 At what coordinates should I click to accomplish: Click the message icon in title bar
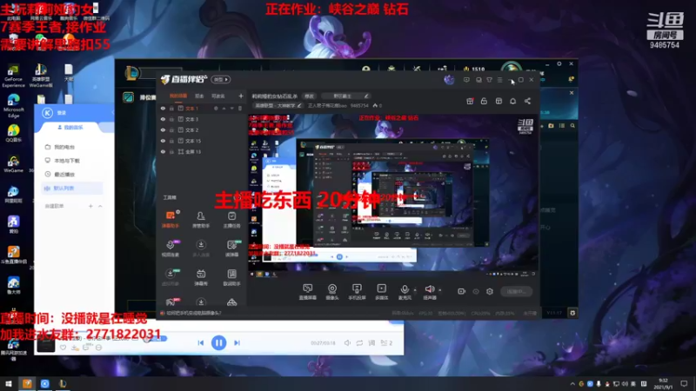click(466, 80)
